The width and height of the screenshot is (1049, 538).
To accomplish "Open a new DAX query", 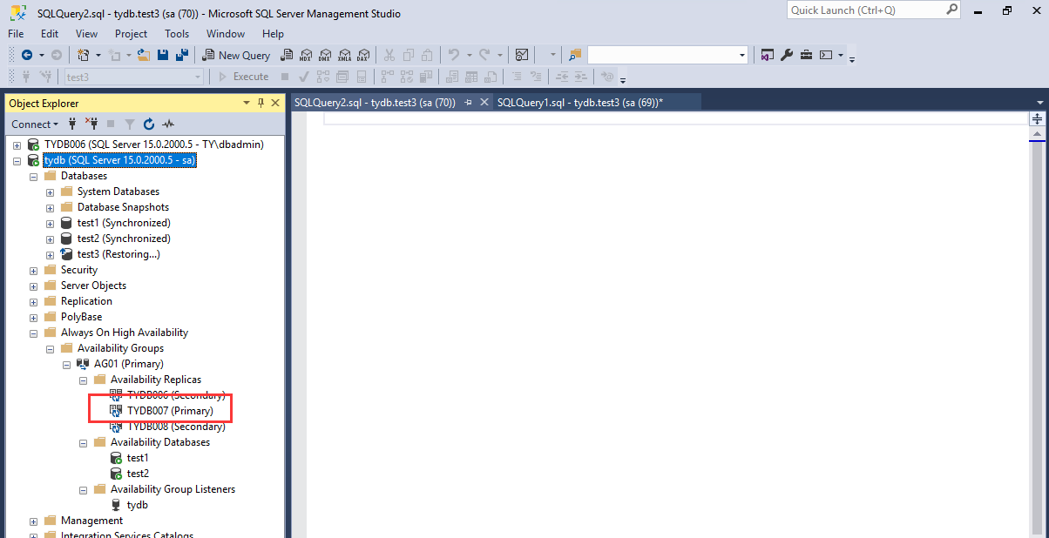I will click(x=362, y=55).
